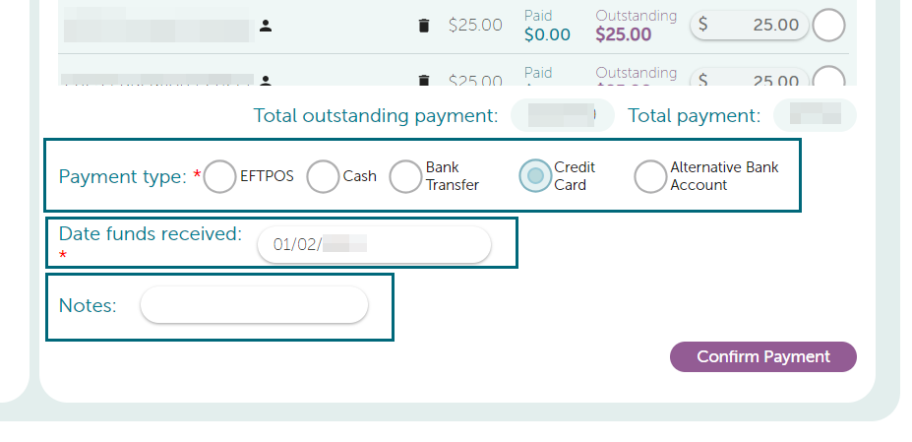Viewport: 912px width, 442px height.
Task: Select the second row's round checkbox
Action: 828,76
